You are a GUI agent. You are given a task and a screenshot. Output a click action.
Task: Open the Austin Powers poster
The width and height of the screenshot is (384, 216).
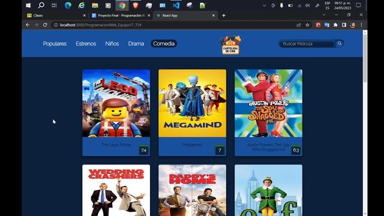[268, 103]
